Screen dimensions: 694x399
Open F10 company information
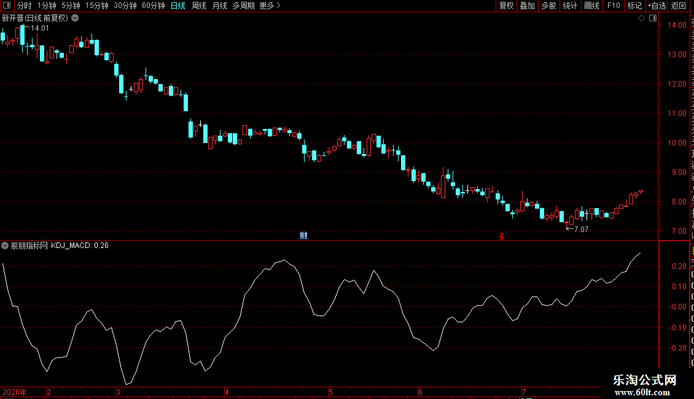click(614, 6)
